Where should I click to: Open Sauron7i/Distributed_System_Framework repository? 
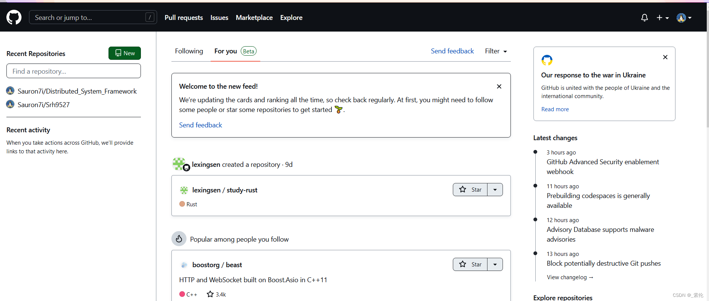click(77, 91)
